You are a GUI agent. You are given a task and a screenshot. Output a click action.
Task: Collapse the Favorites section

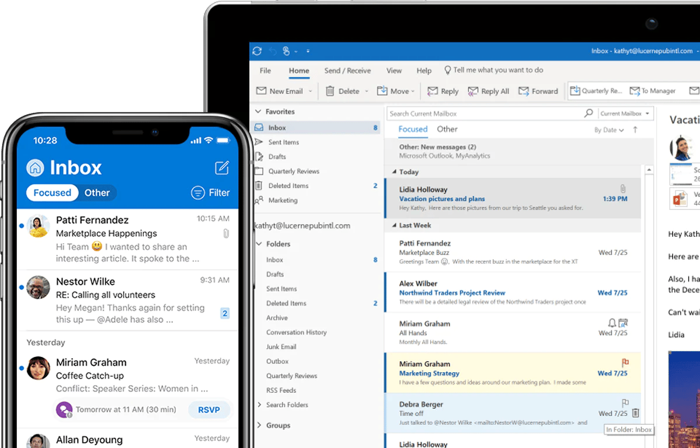258,111
